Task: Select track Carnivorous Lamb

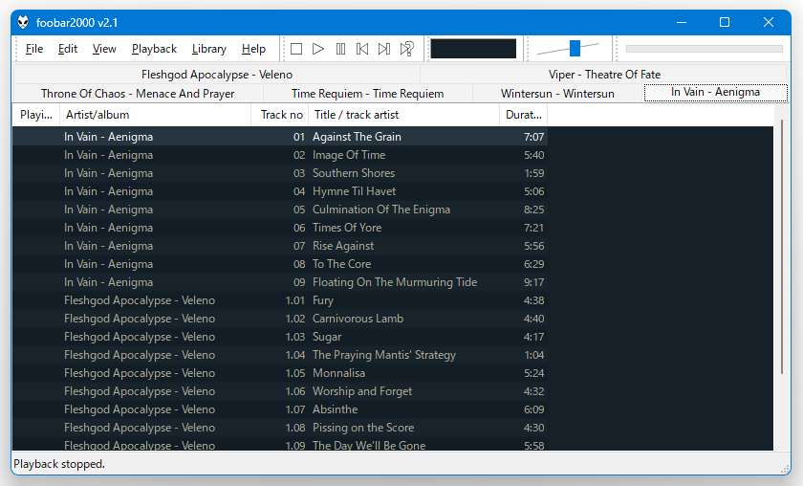Action: coord(279,319)
